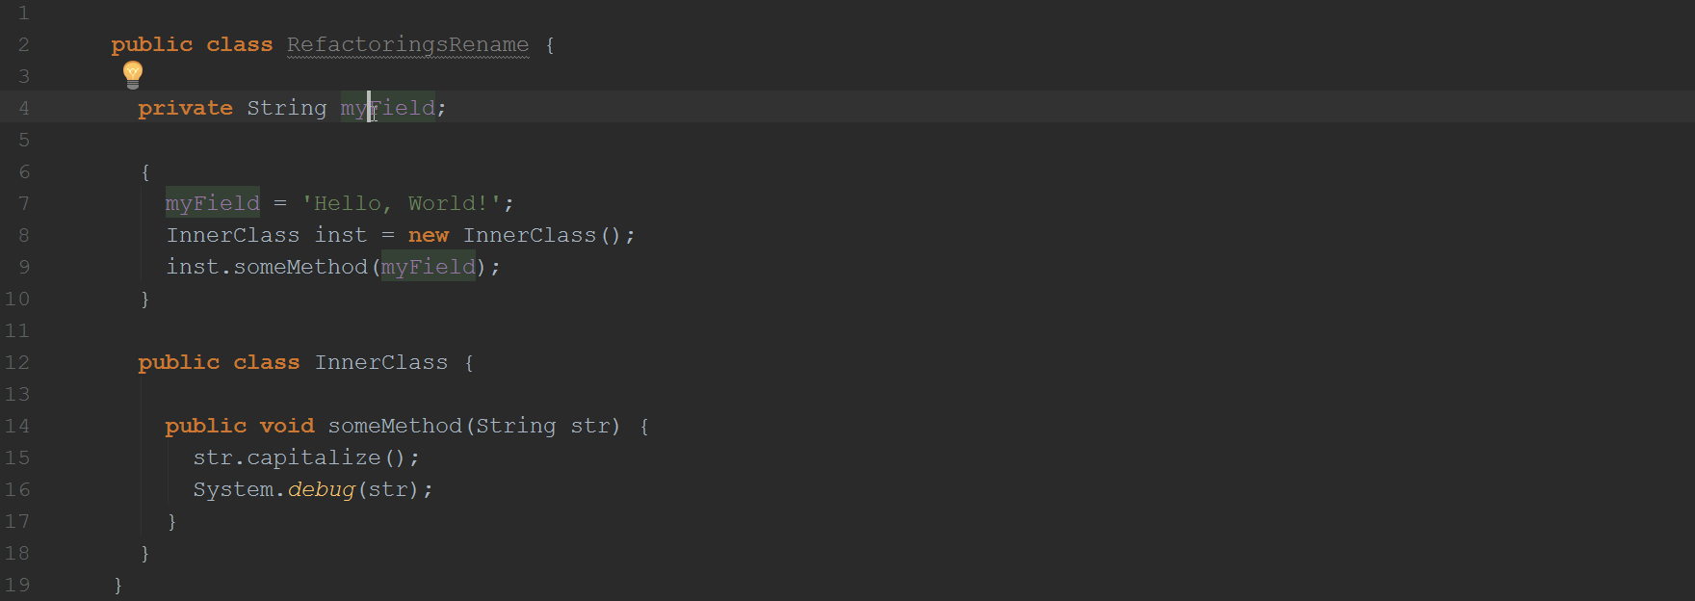
Task: Click line number 4 in the gutter
Action: point(23,108)
